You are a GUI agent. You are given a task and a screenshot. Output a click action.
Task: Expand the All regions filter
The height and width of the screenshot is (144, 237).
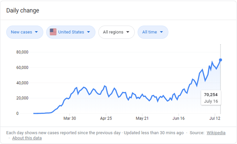click(116, 32)
